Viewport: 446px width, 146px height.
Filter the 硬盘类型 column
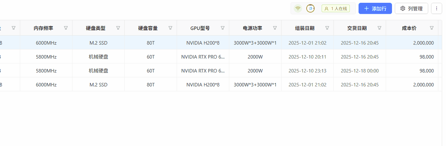pyautogui.click(x=118, y=28)
